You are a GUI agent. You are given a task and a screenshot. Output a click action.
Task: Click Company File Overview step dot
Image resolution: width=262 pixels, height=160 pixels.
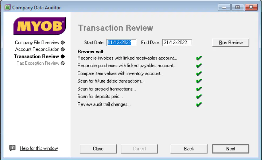pos(63,43)
